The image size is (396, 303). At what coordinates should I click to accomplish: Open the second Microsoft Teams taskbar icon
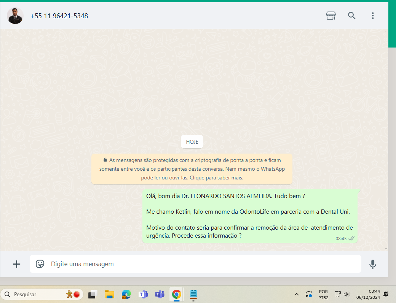click(x=160, y=294)
